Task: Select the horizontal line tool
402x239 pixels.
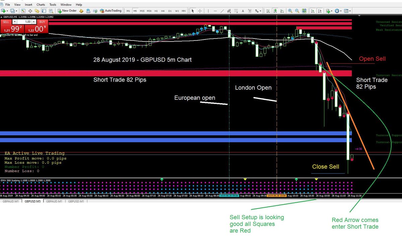Action: (215, 11)
